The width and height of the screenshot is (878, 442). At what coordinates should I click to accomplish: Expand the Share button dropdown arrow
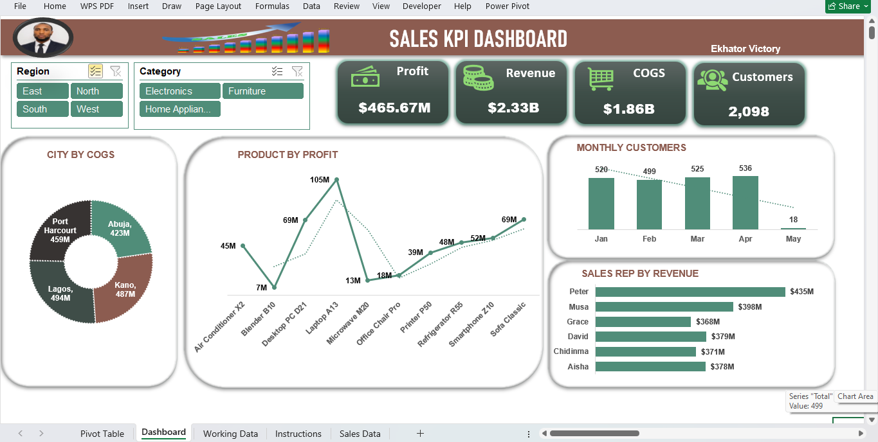pyautogui.click(x=866, y=6)
